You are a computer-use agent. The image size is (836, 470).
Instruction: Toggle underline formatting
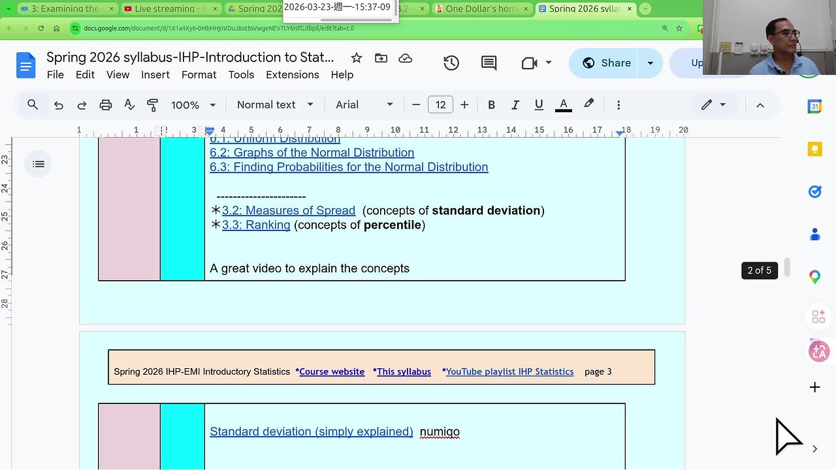coord(539,104)
